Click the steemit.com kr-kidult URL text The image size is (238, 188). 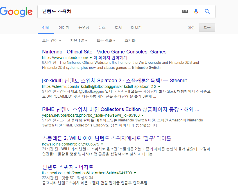99,86
